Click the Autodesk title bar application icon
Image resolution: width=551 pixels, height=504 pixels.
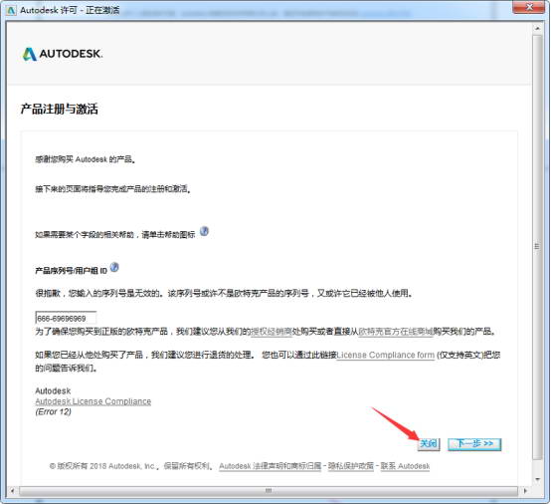pyautogui.click(x=12, y=10)
